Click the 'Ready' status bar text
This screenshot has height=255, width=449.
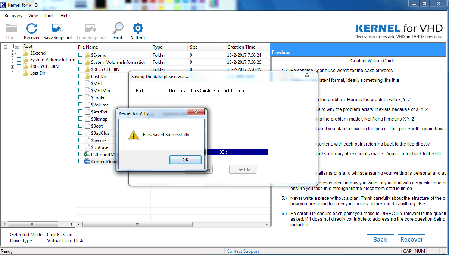(7, 251)
